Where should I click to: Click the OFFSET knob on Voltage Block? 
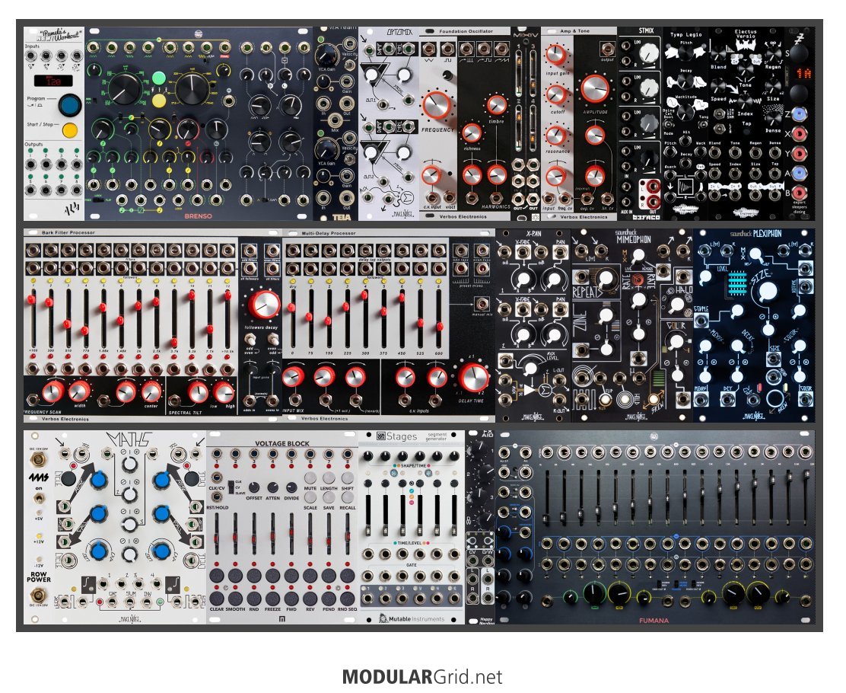point(253,487)
